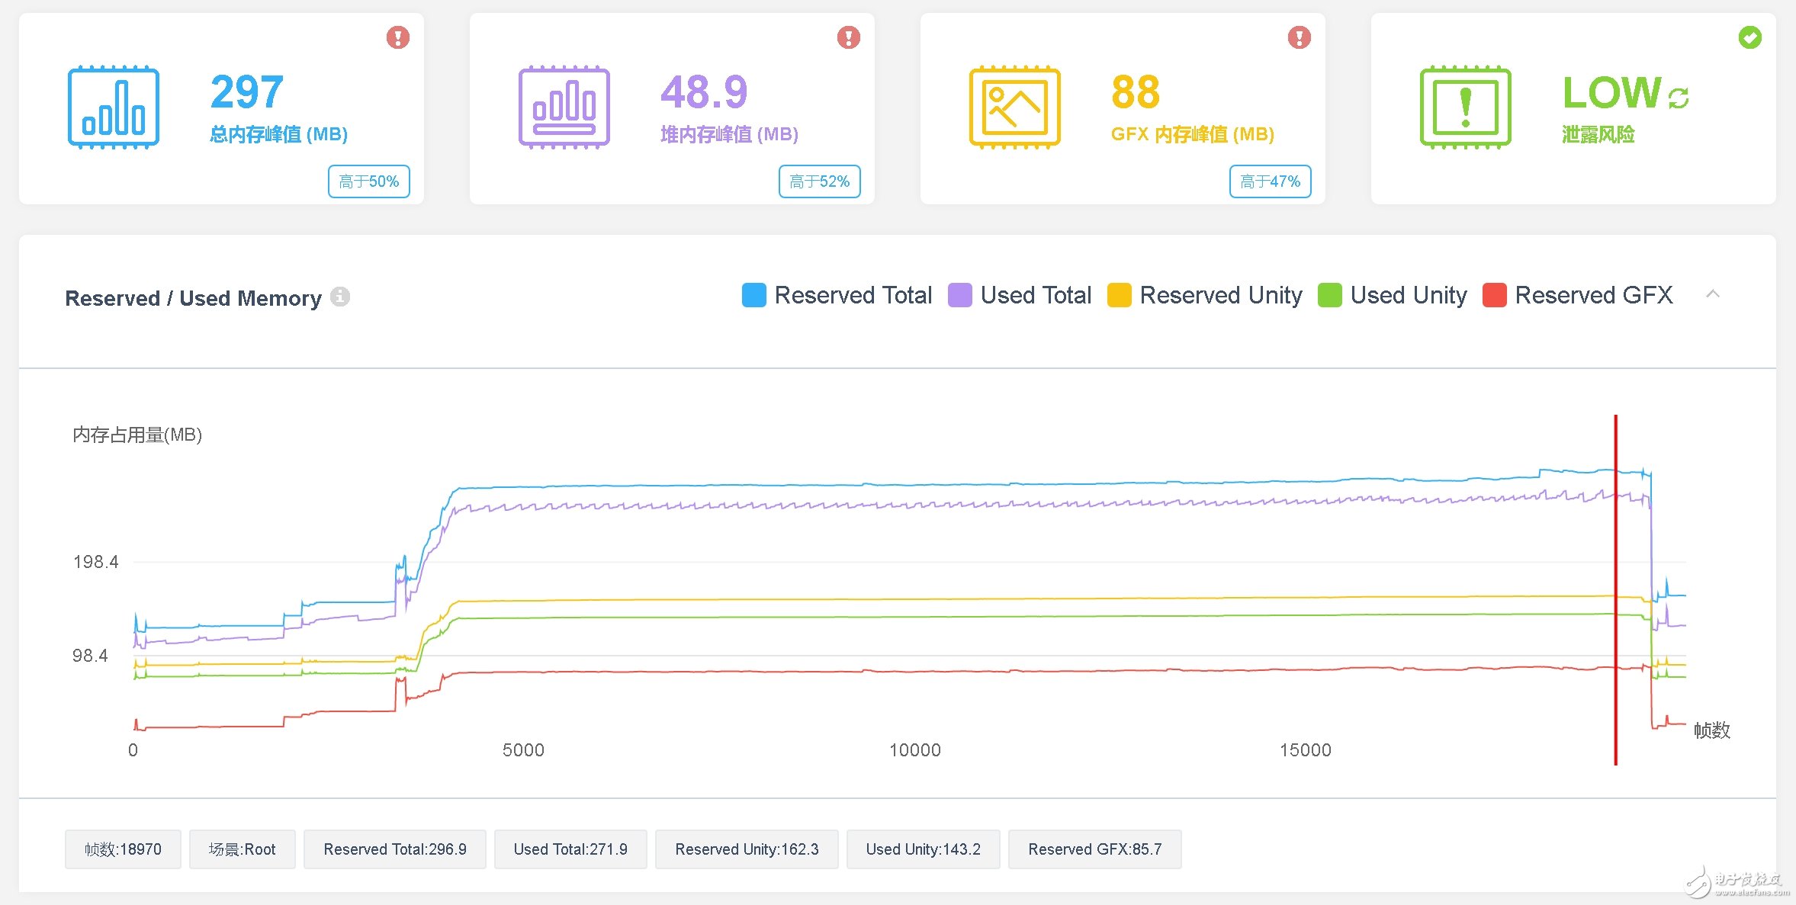Click the 高于50% percentile tag
The width and height of the screenshot is (1796, 905).
[x=369, y=181]
